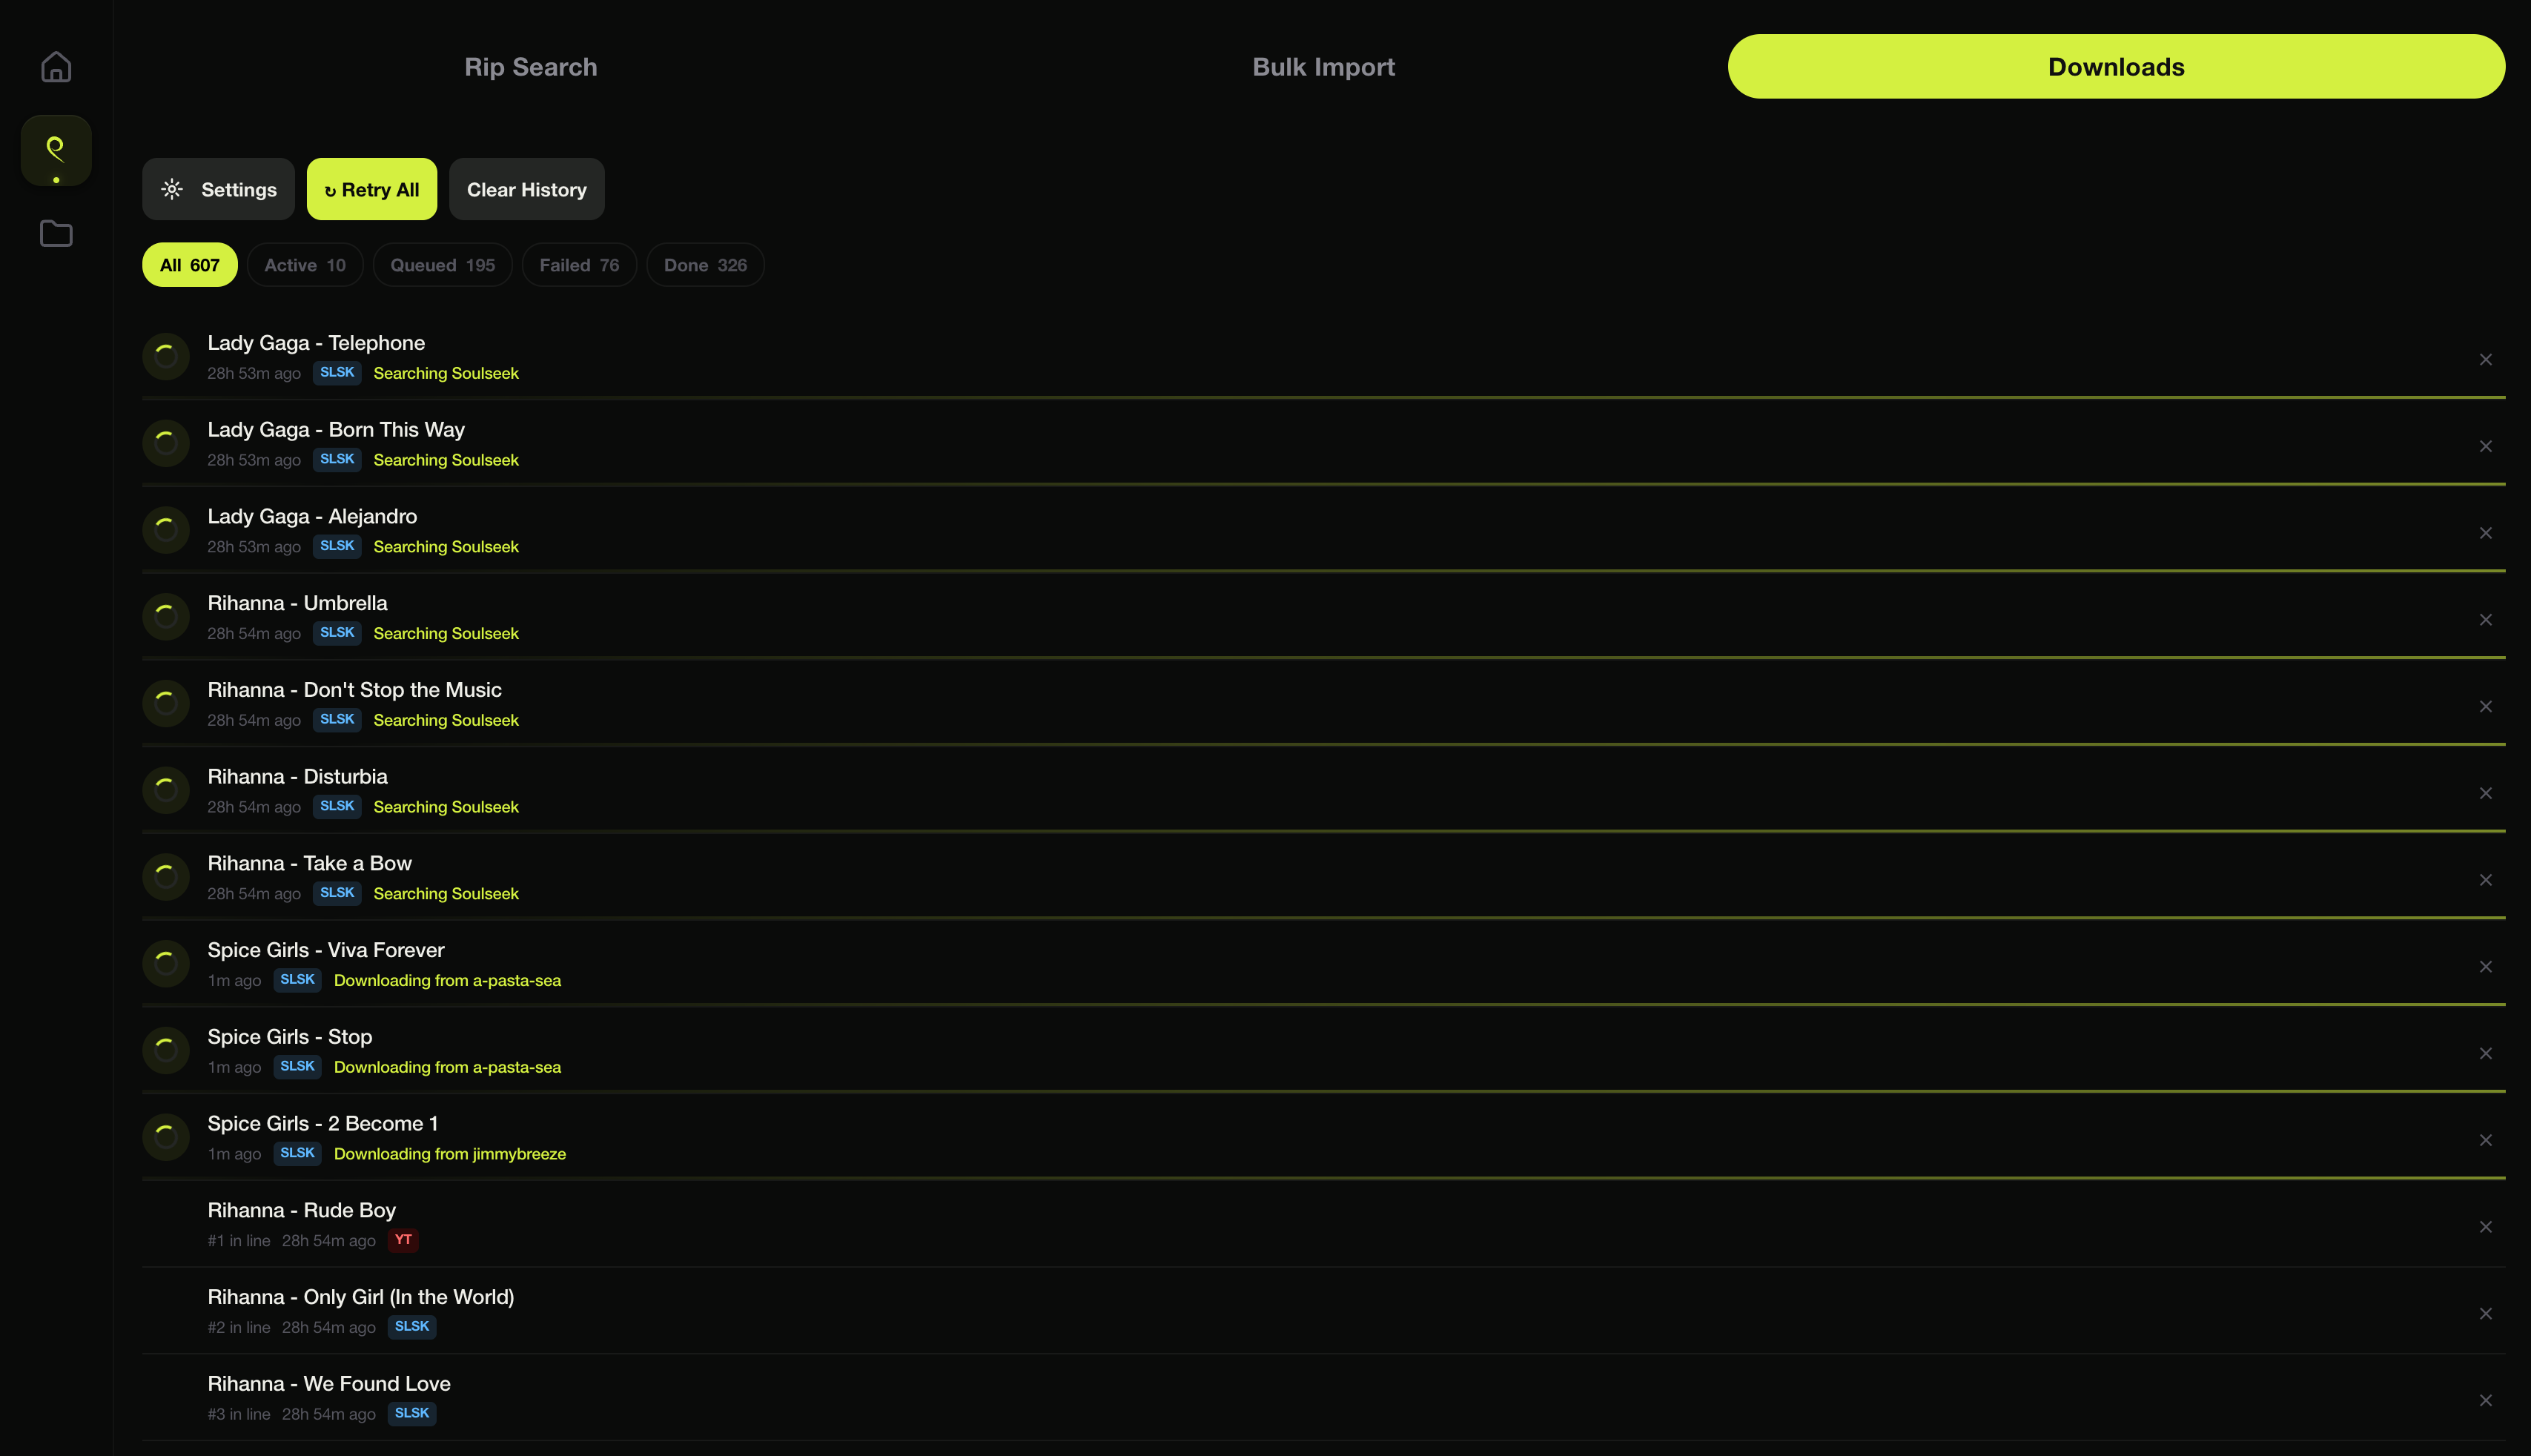Click Clear History
This screenshot has width=2531, height=1456.
(x=527, y=189)
